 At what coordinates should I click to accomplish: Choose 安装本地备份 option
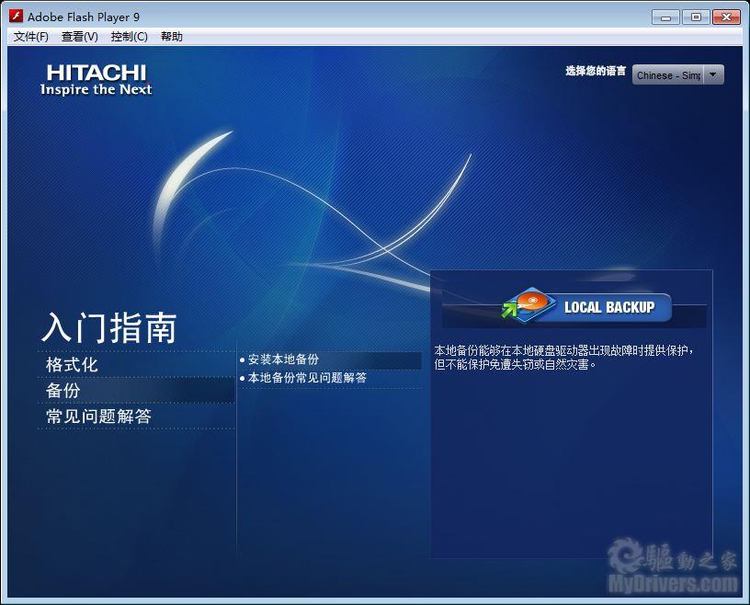pos(283,360)
